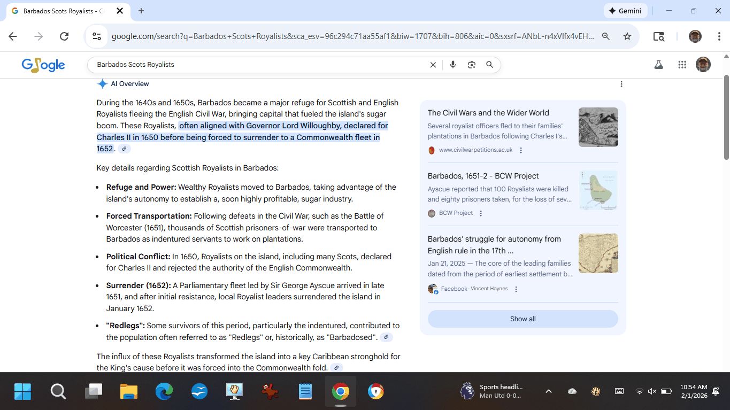Viewport: 730px width, 410px height.
Task: Click the voice search microphone icon
Action: pos(453,65)
